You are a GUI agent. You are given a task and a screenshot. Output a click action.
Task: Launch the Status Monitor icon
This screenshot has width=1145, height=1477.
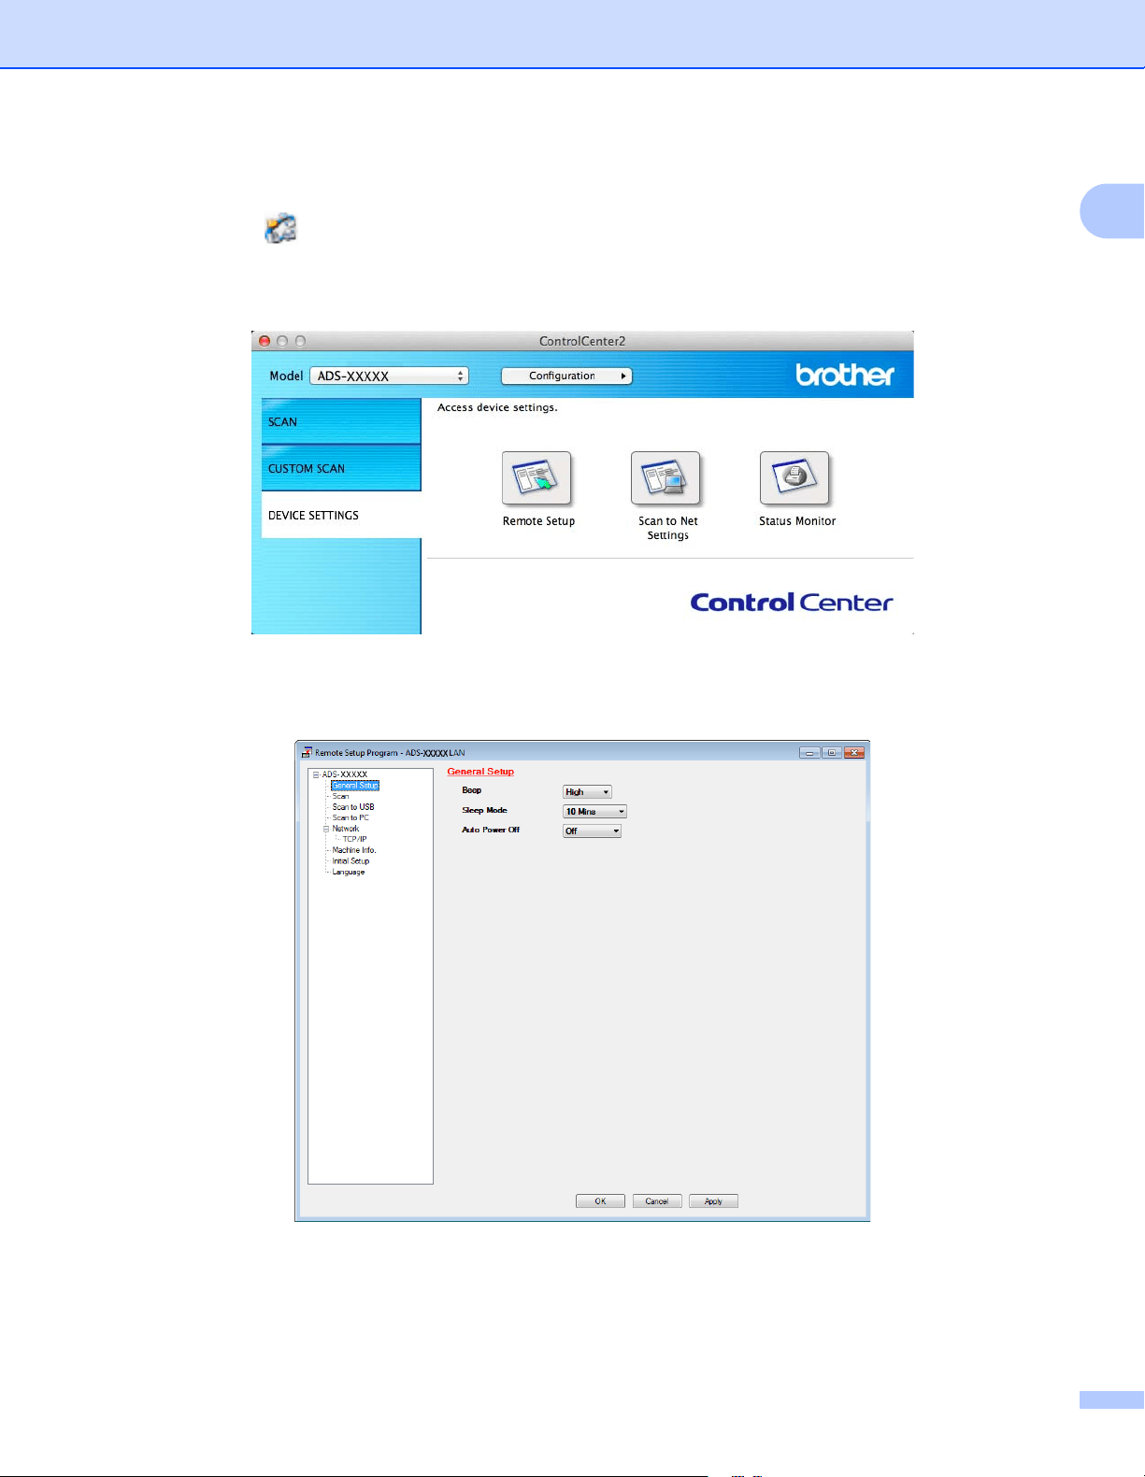point(794,479)
